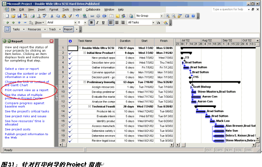
Task: Click the Save disk icon
Action: pyautogui.click(x=19, y=16)
